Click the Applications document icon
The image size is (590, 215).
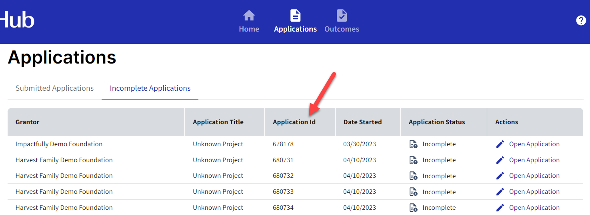295,16
